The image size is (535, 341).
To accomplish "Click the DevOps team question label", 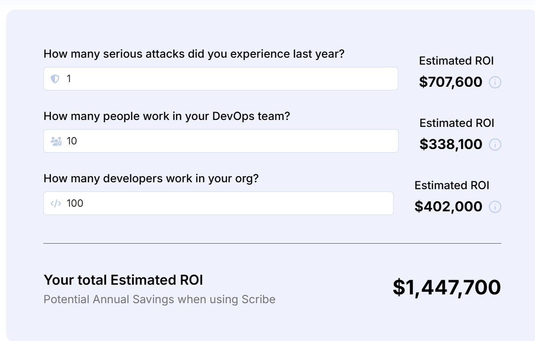I will point(167,116).
